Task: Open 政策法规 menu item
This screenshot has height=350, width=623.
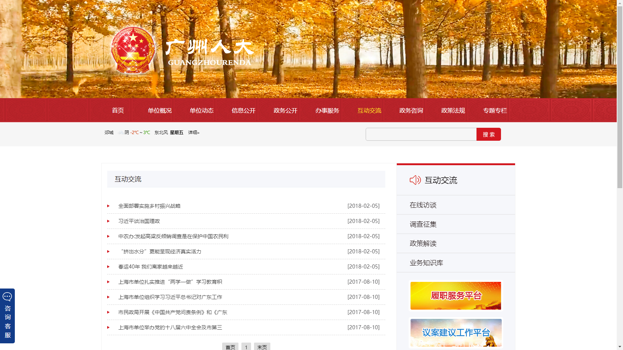Action: (x=453, y=110)
